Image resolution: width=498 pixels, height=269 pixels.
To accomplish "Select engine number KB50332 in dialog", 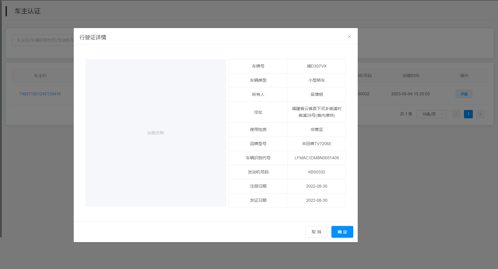I will point(317,172).
